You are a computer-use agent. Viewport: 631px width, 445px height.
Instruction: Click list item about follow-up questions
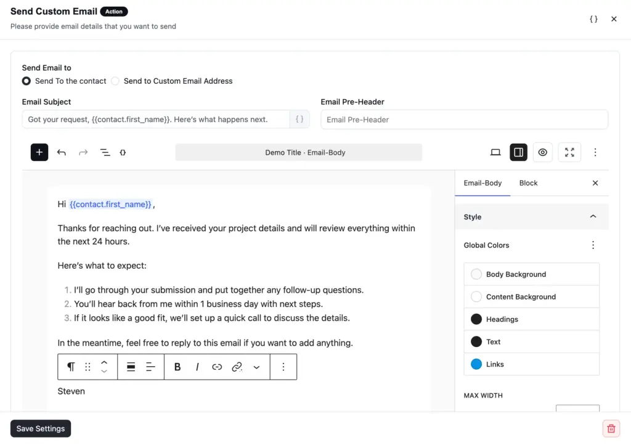(219, 290)
